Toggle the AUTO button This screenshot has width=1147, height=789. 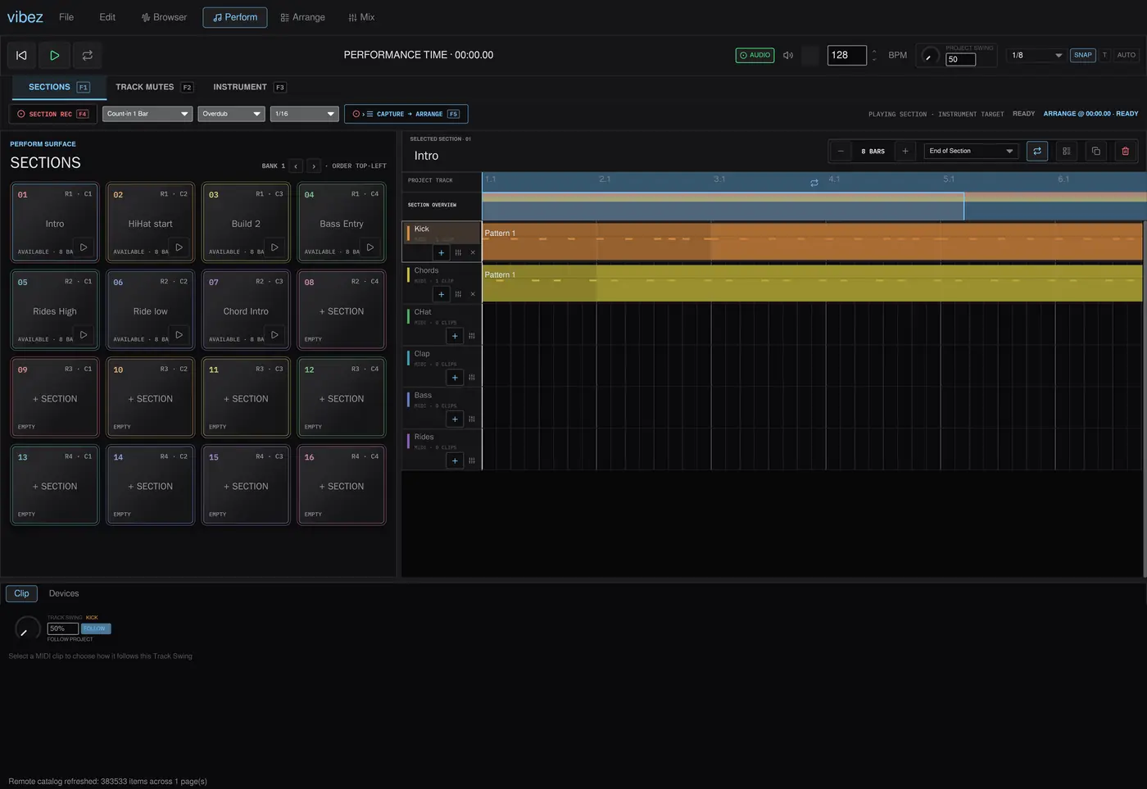1126,55
